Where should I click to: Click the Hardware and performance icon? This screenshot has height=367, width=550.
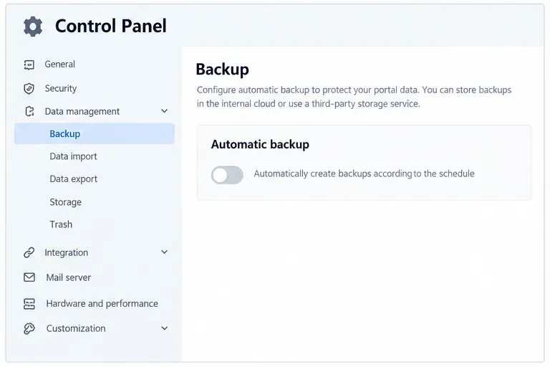point(29,304)
